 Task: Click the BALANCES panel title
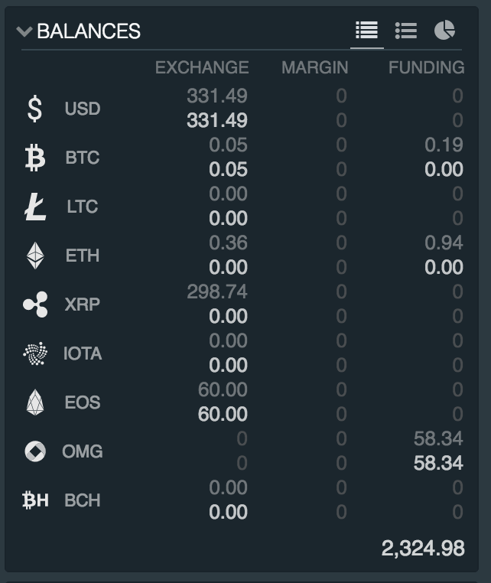[89, 31]
